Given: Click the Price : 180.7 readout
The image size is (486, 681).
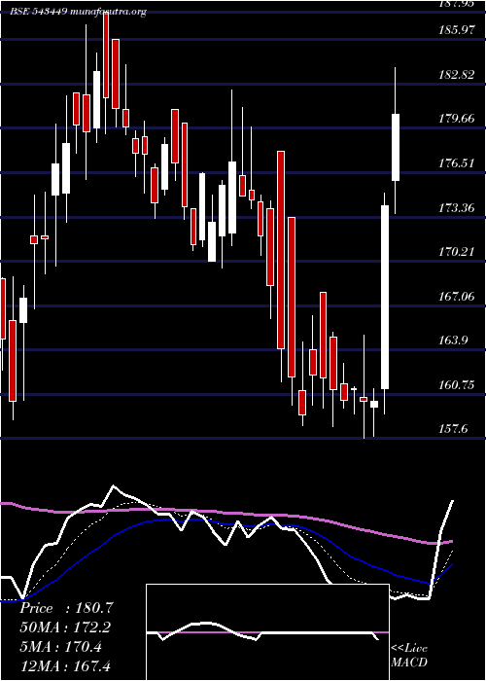Looking at the screenshot, I should (66, 608).
